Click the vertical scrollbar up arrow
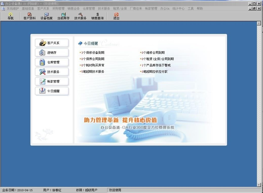 point(259,23)
